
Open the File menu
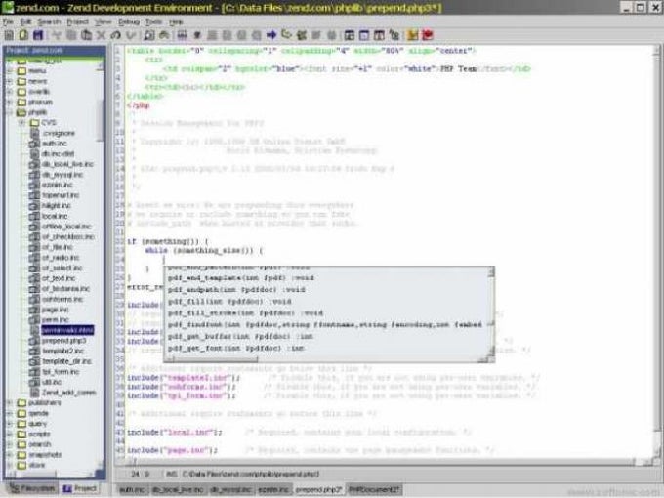pos(8,21)
